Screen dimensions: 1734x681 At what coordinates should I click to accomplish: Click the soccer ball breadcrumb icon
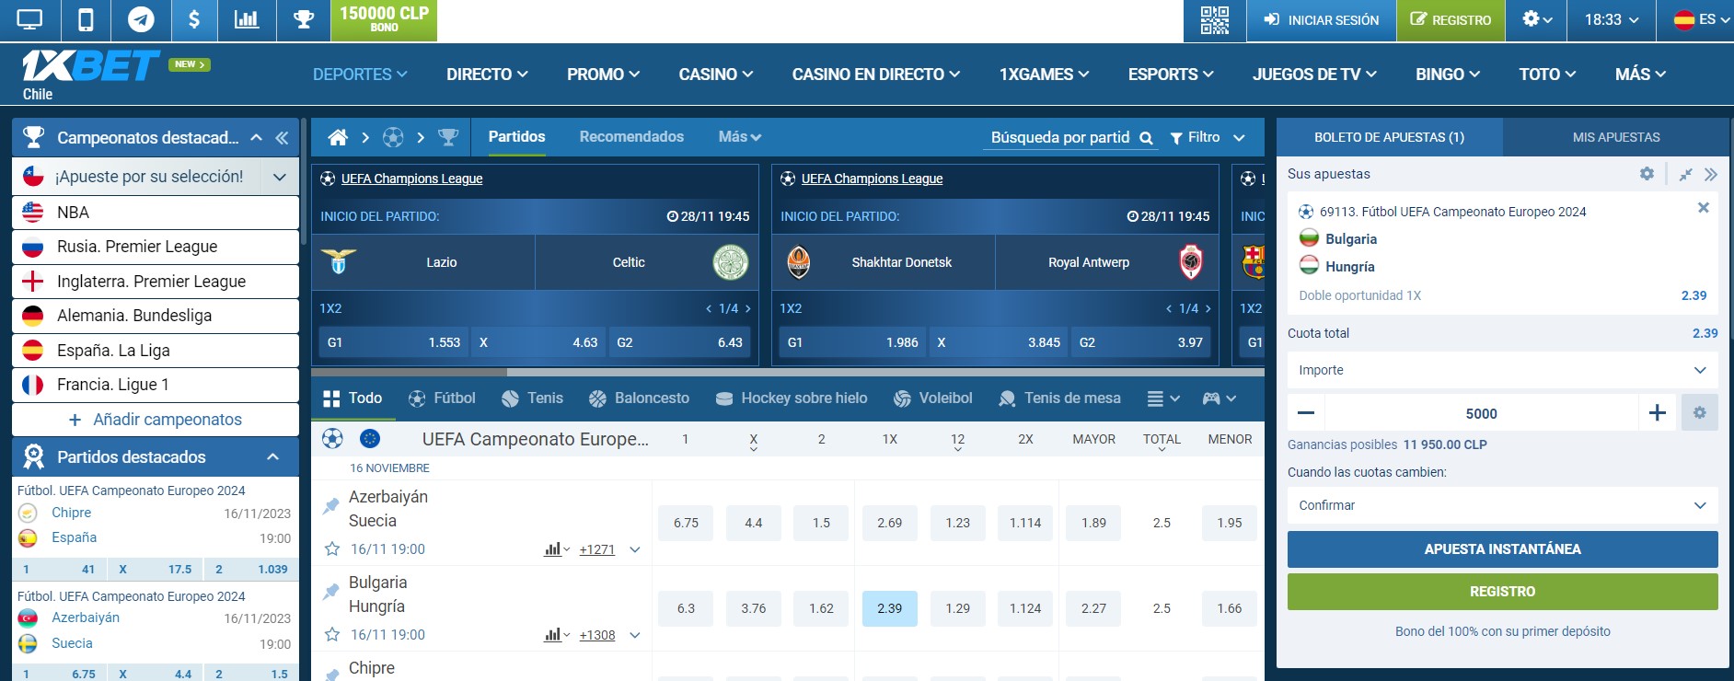[x=393, y=137]
